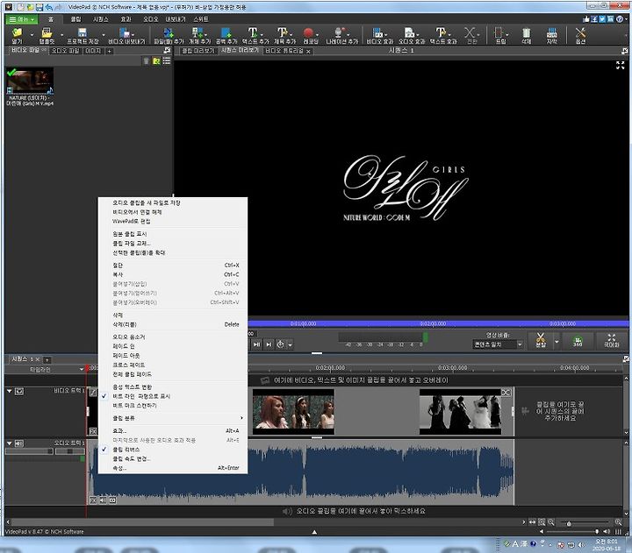Click the Project Save (프로젝트 저장) floppy icon
632x553 pixels.
83,32
